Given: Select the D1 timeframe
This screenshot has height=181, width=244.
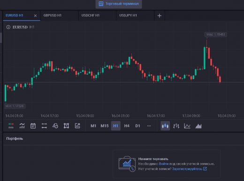Looking at the screenshot, I should click(137, 126).
